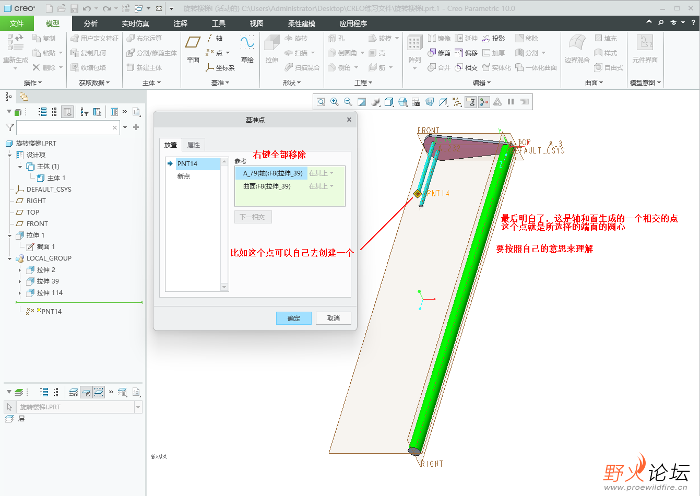Open the 编辑 group dropdown

click(x=482, y=82)
